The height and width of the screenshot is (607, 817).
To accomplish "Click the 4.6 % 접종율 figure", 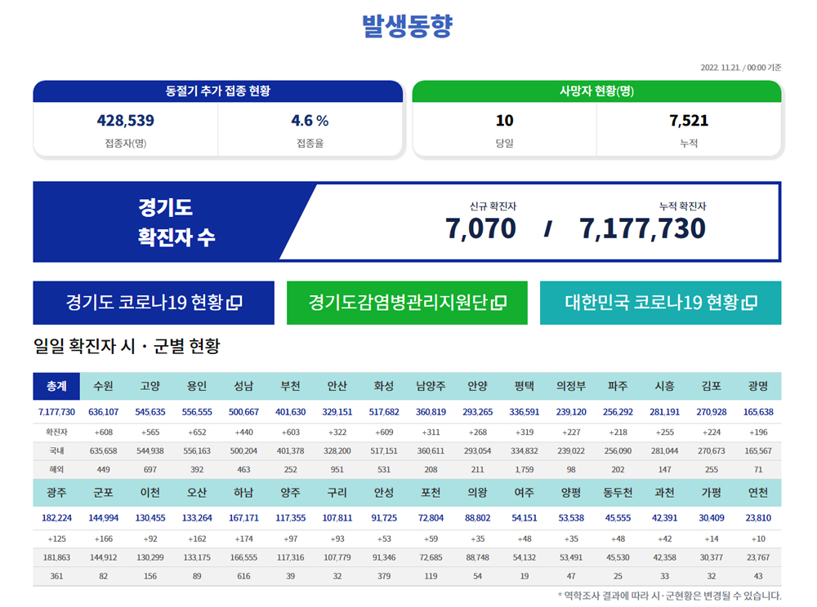I will tap(310, 121).
